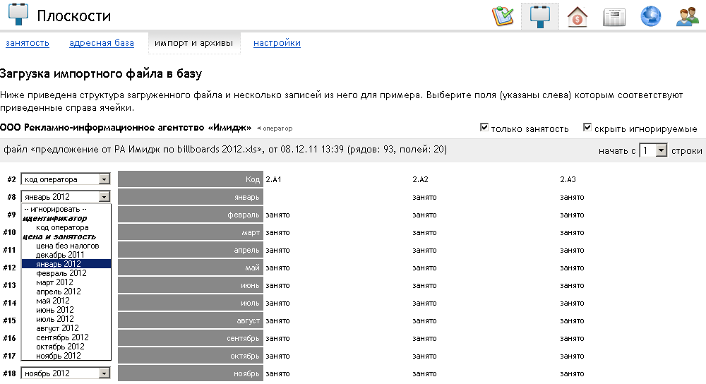706x384 pixels.
Task: Choose -- игнорировать -- in the dropdown list
Action: point(66,210)
